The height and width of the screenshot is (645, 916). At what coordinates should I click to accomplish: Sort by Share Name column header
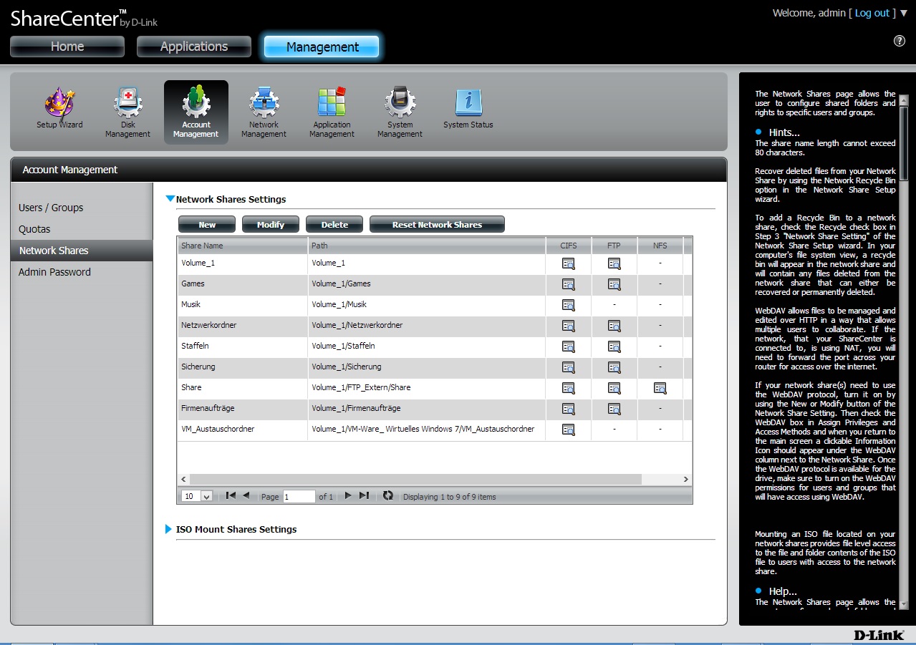[243, 246]
